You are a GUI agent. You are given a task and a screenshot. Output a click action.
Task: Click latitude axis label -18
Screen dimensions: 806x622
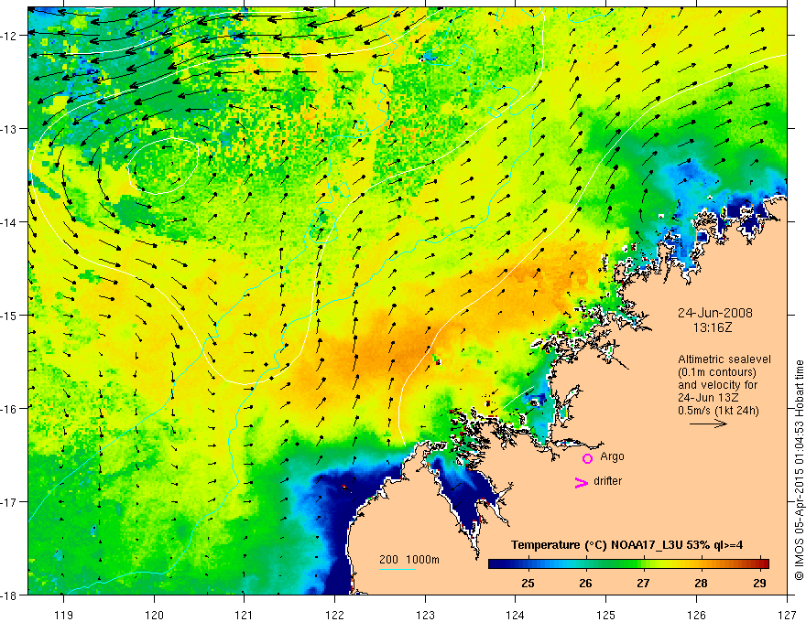coord(10,595)
